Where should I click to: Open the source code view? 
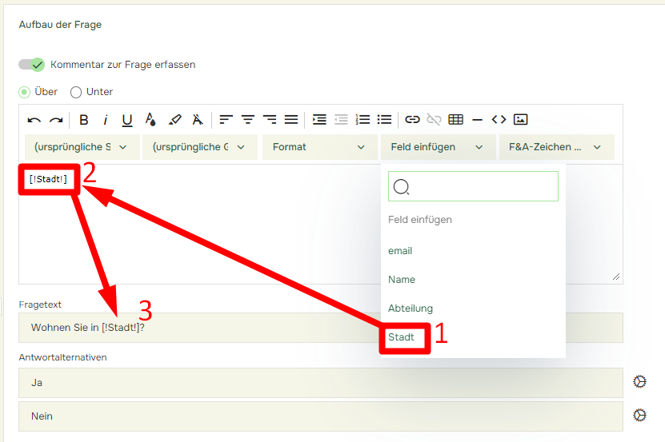coord(499,120)
